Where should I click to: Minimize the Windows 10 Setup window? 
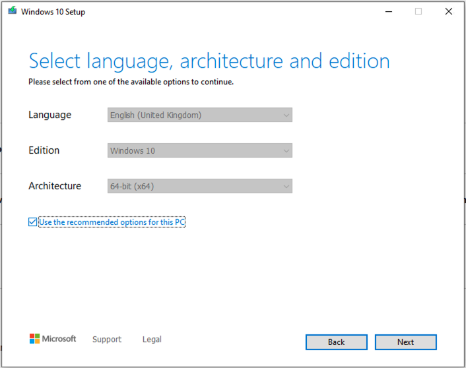coord(388,12)
